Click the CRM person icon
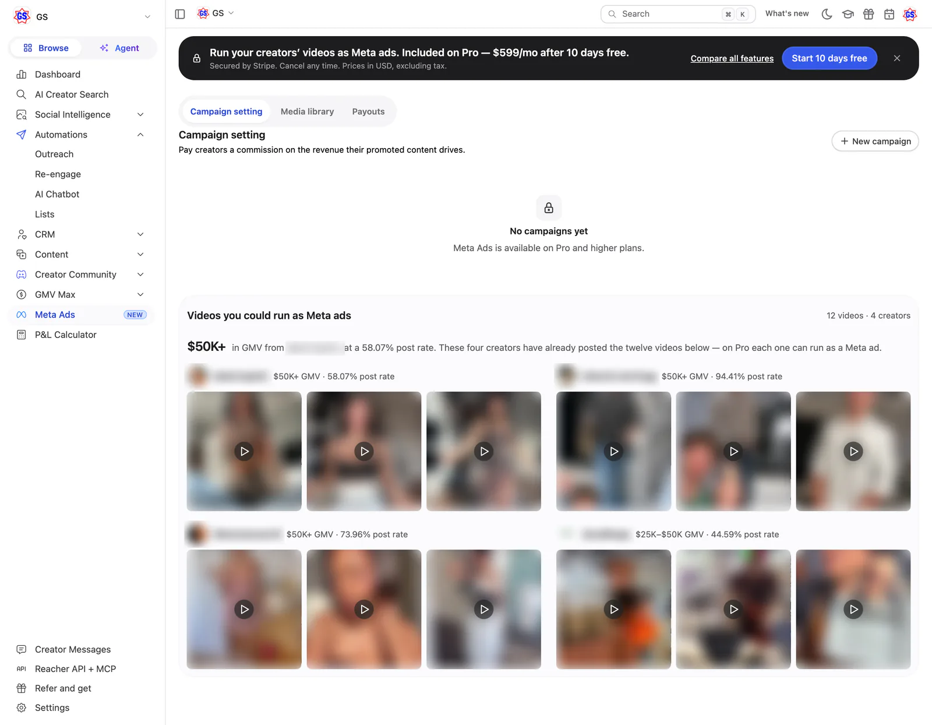 [22, 234]
